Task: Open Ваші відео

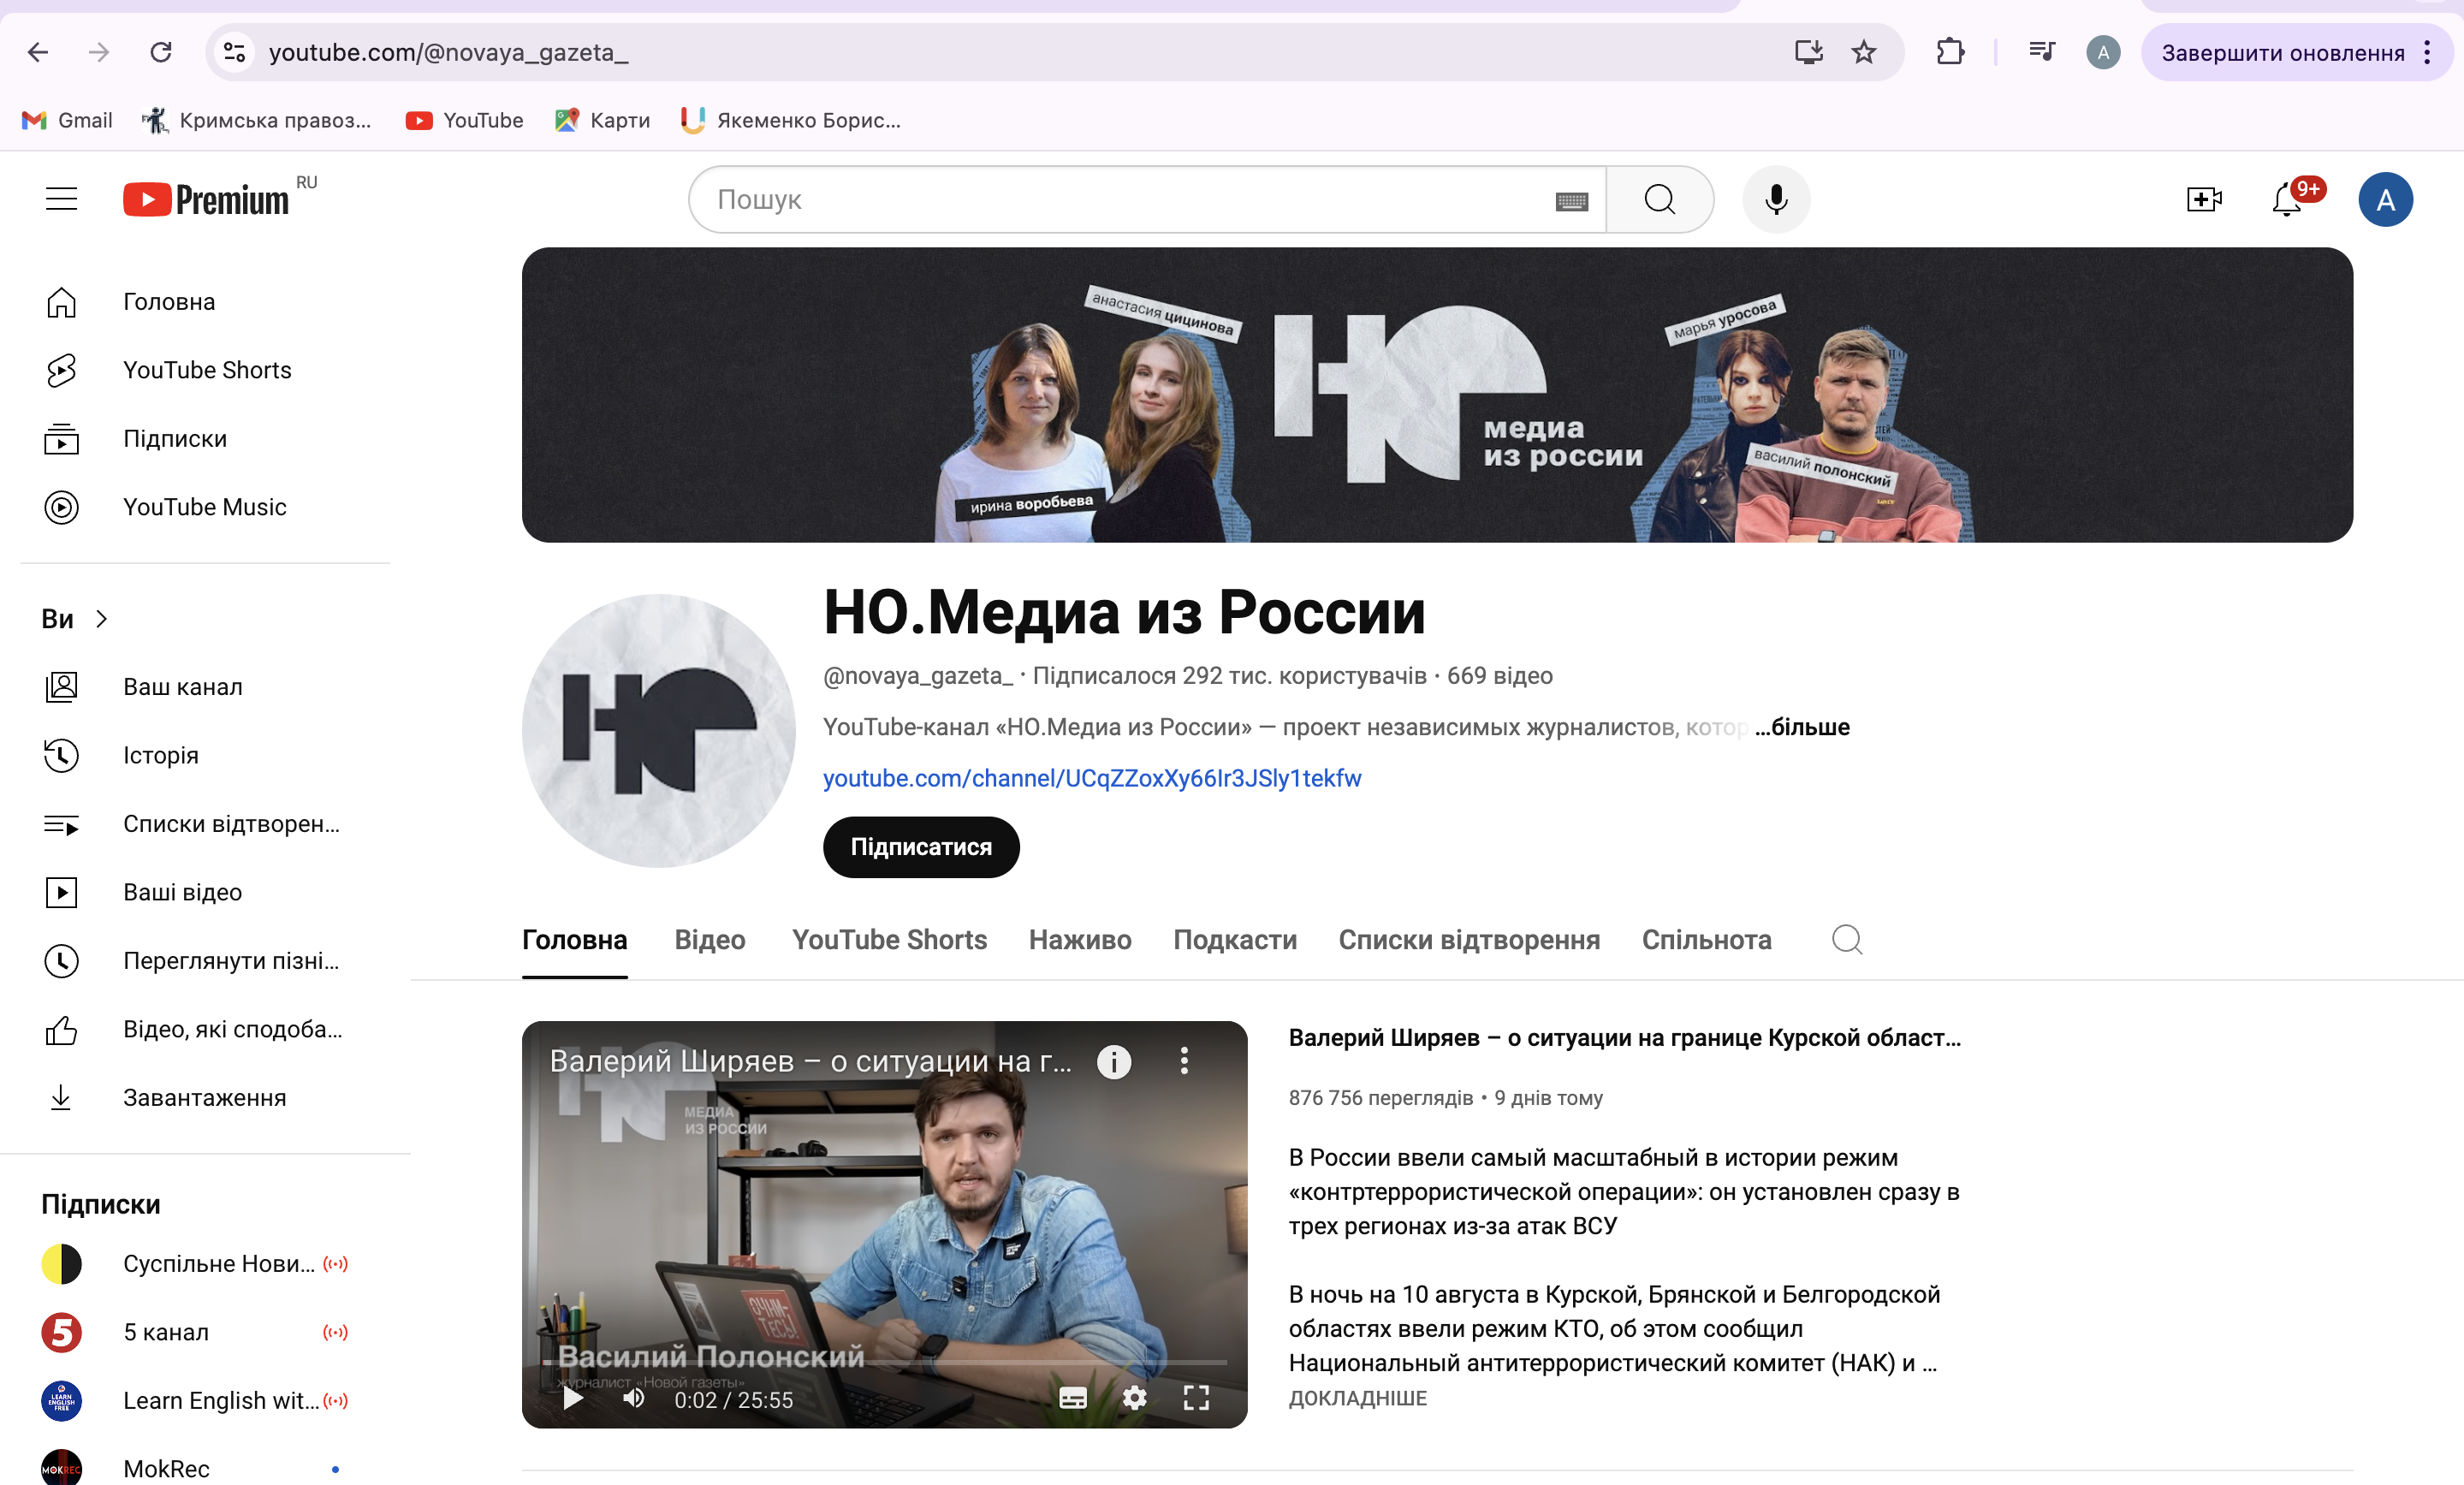Action: (205, 892)
